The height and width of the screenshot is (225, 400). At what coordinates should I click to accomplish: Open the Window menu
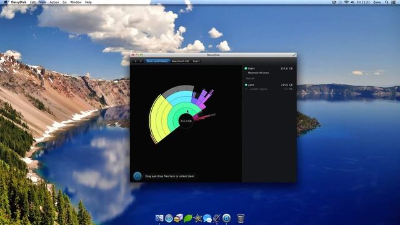point(76,2)
